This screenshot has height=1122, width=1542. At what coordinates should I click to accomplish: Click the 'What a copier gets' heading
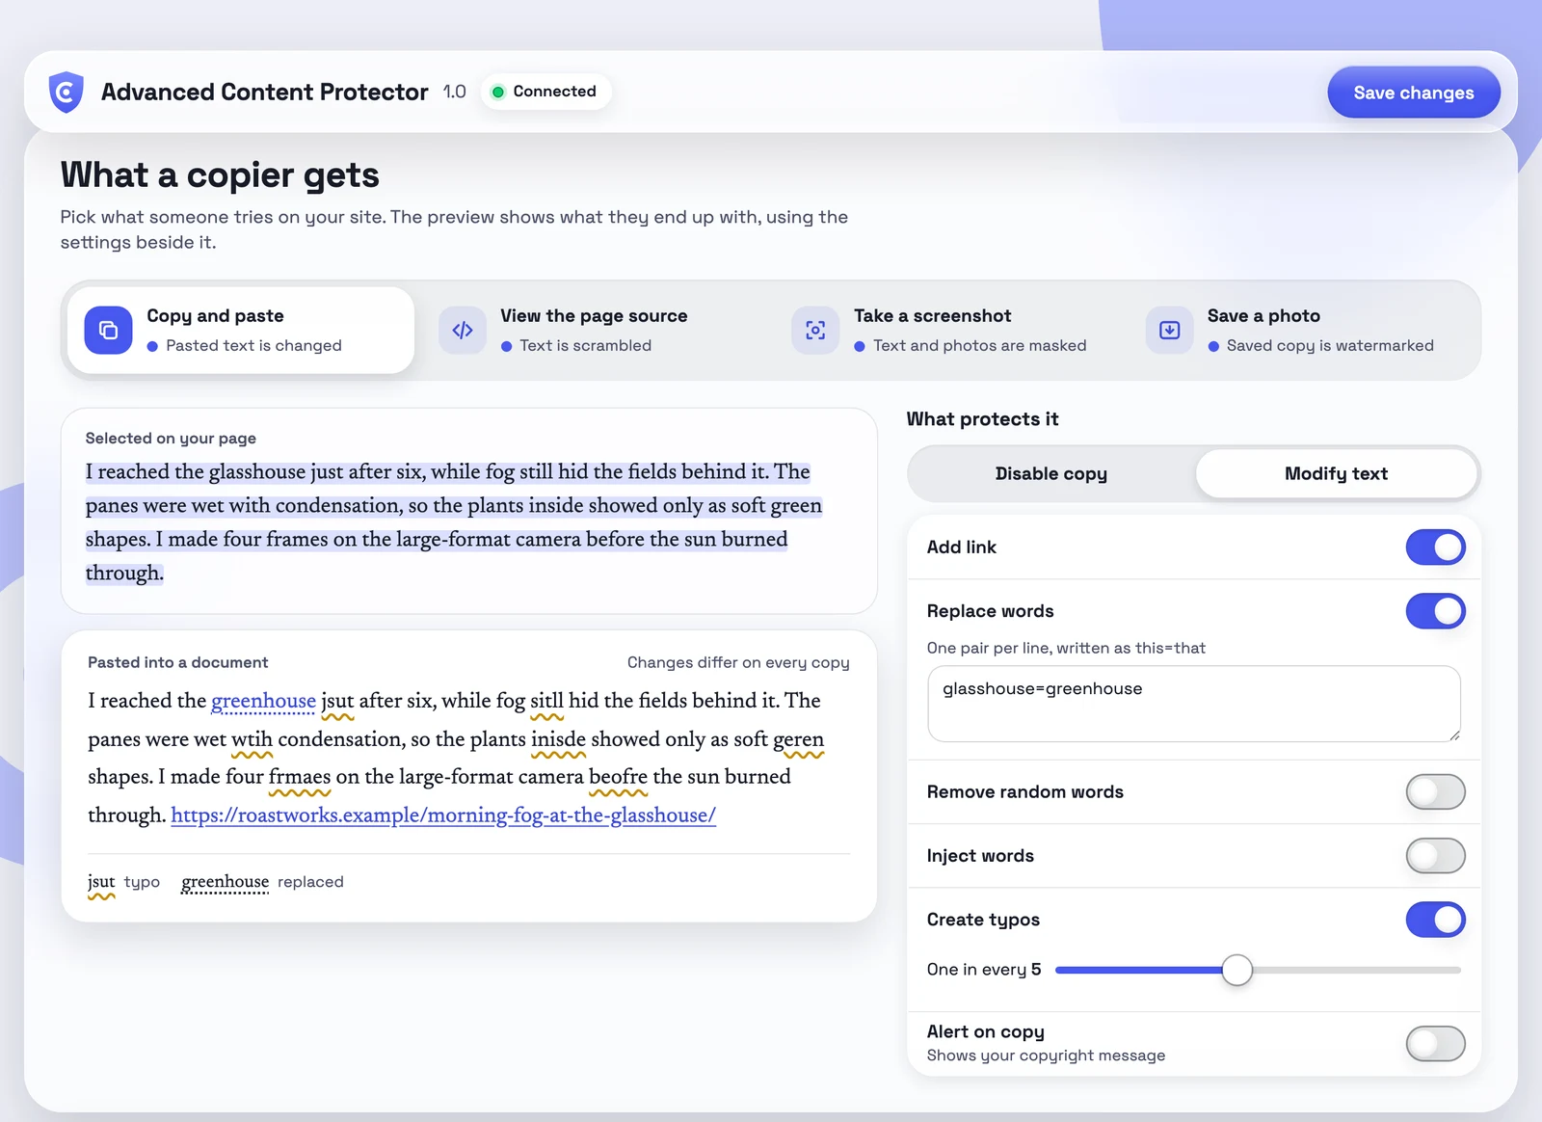(220, 175)
